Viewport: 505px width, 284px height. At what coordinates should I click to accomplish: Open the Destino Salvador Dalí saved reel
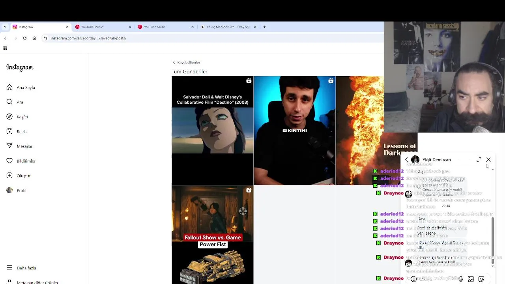212,130
